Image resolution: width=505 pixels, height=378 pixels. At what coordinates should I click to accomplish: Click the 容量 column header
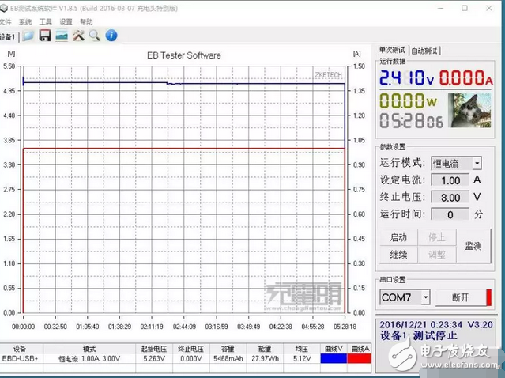tap(228, 349)
